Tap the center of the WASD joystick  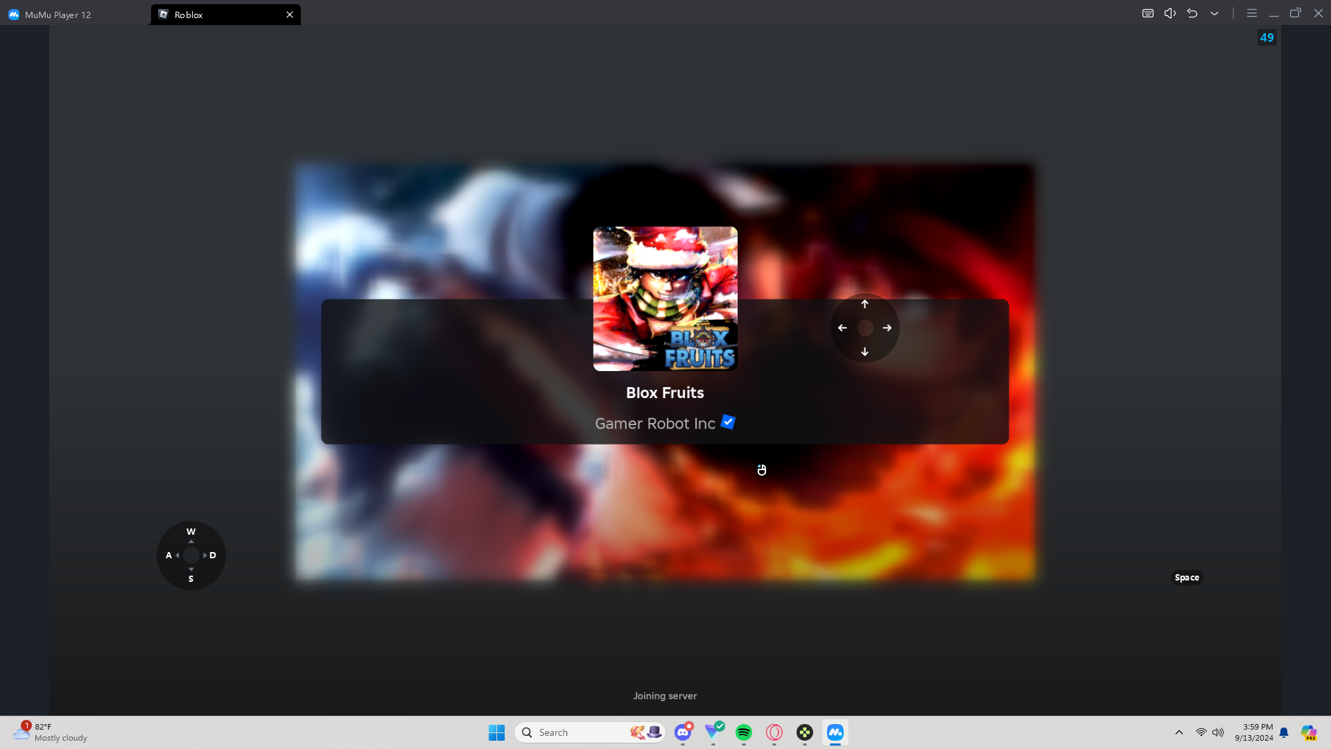coord(191,556)
